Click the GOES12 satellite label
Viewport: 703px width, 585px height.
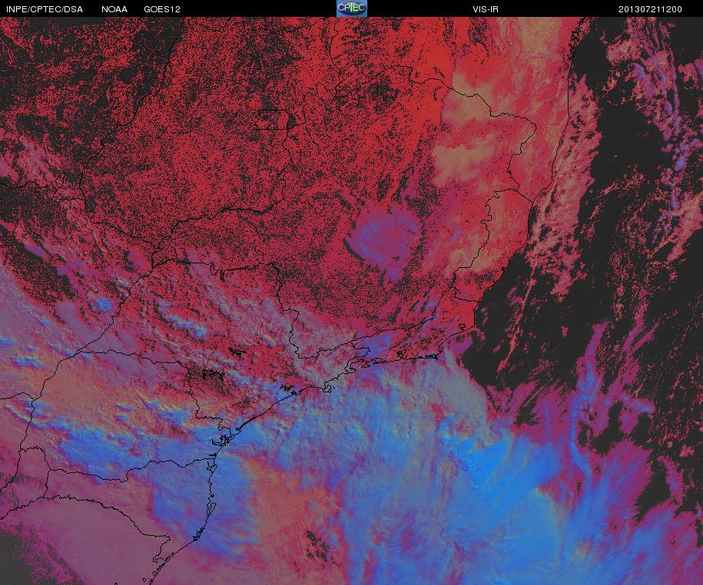(x=162, y=9)
